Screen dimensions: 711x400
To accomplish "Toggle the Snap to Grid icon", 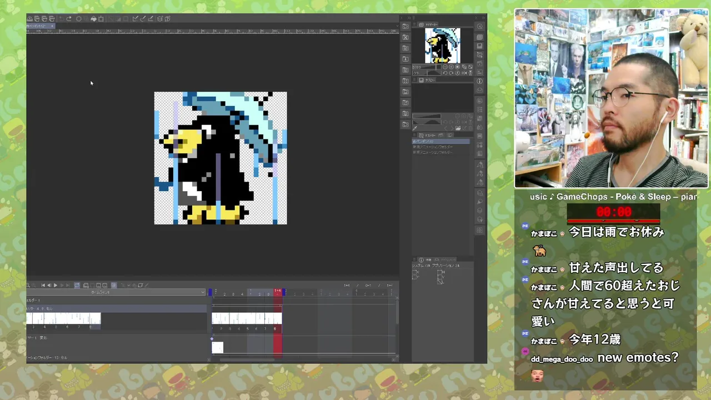I will coord(151,19).
